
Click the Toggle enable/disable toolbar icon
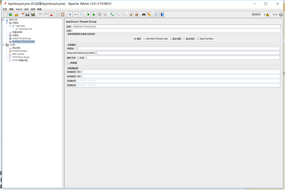pos(81,15)
